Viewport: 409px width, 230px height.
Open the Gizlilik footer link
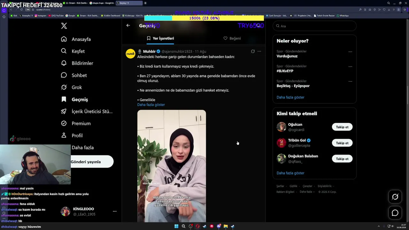[x=293, y=186]
